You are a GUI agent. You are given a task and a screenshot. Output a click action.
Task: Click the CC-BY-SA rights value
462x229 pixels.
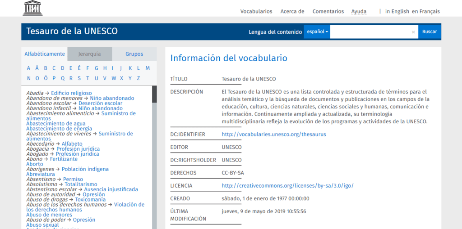click(x=233, y=173)
